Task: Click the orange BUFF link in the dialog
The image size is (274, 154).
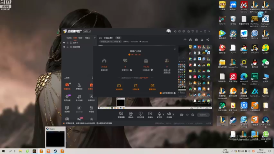Action: click(145, 78)
